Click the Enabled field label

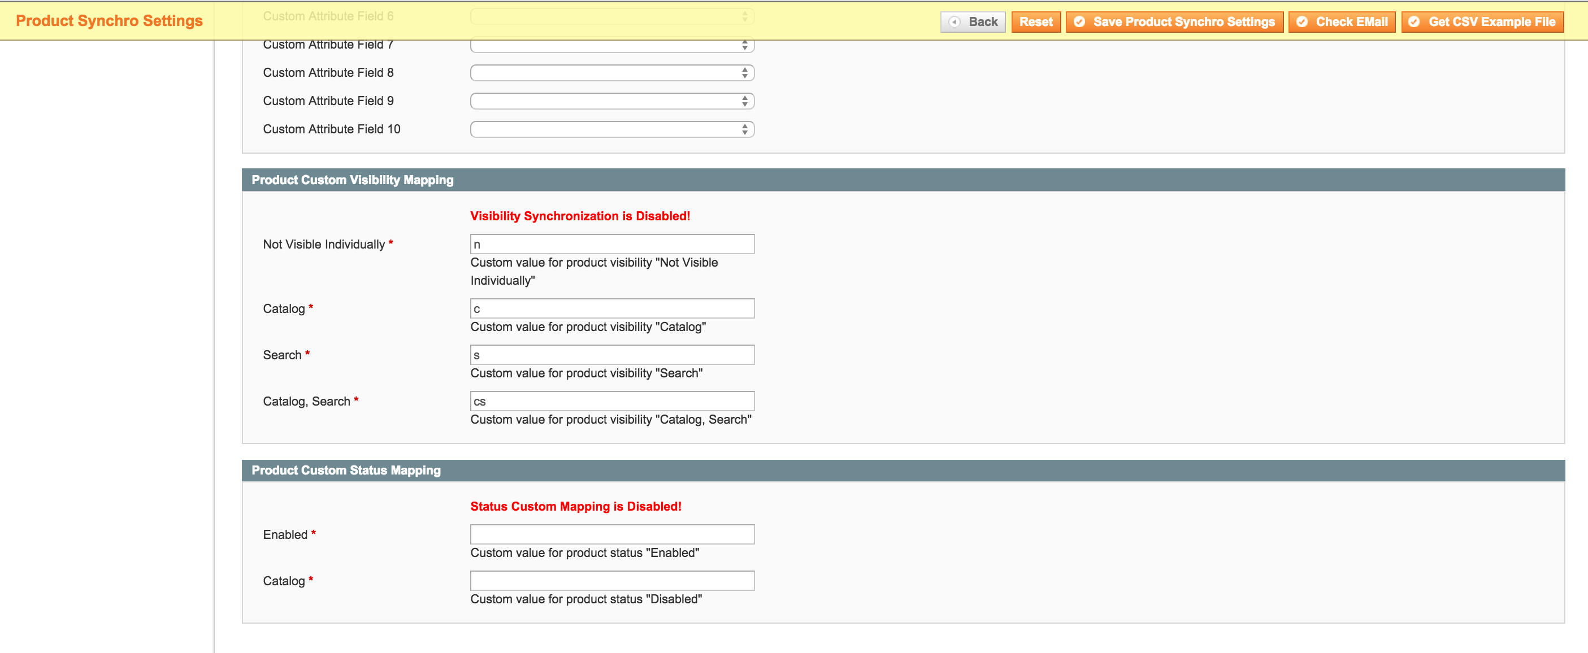point(285,535)
